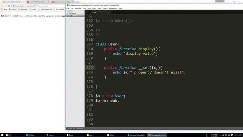Click the next-tab arrow in Sublime
Screen dimensions: 243x137
tap(88, 12)
